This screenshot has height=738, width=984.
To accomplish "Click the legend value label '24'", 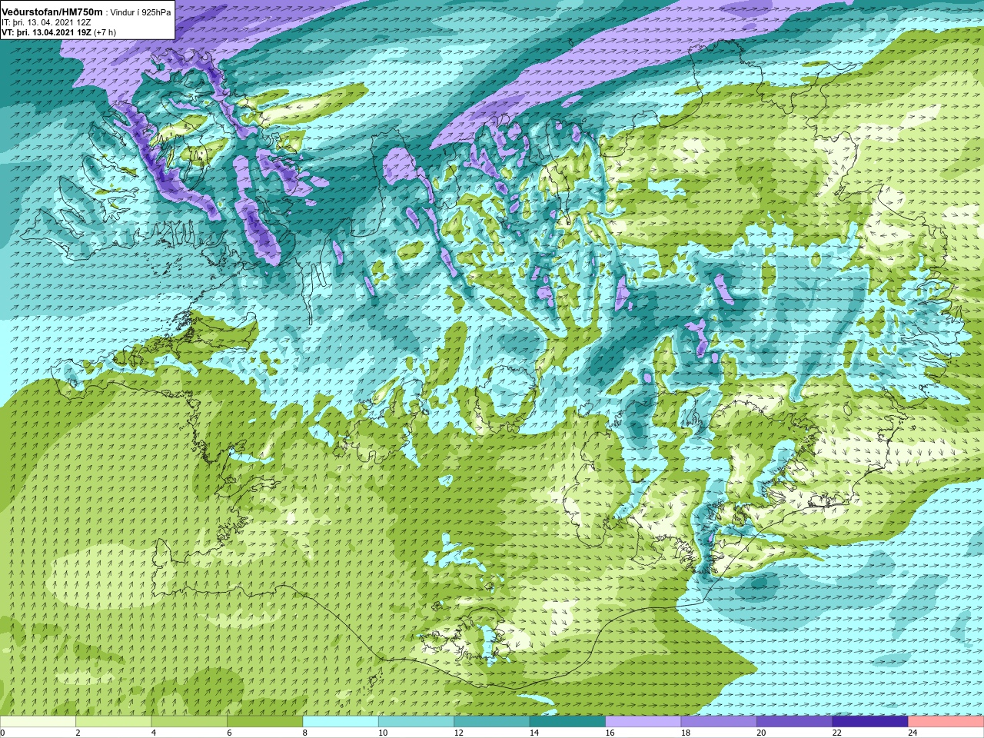I will pyautogui.click(x=913, y=733).
